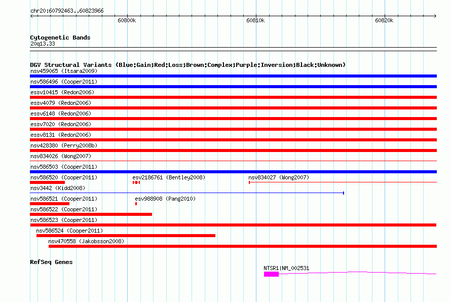Open the essv10415 (Redon2006) variant label

[x=62, y=92]
